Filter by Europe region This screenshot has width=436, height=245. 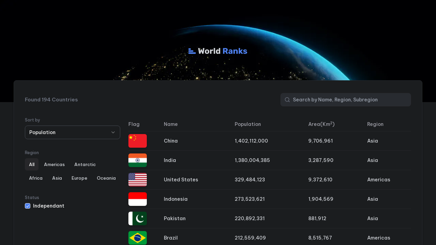click(x=79, y=178)
